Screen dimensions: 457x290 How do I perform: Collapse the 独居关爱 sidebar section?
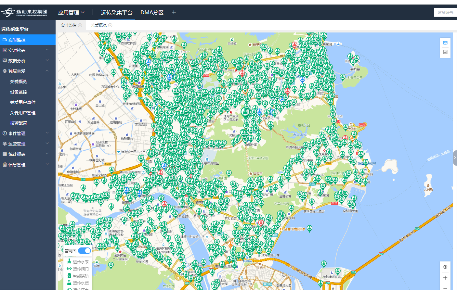click(x=28, y=71)
